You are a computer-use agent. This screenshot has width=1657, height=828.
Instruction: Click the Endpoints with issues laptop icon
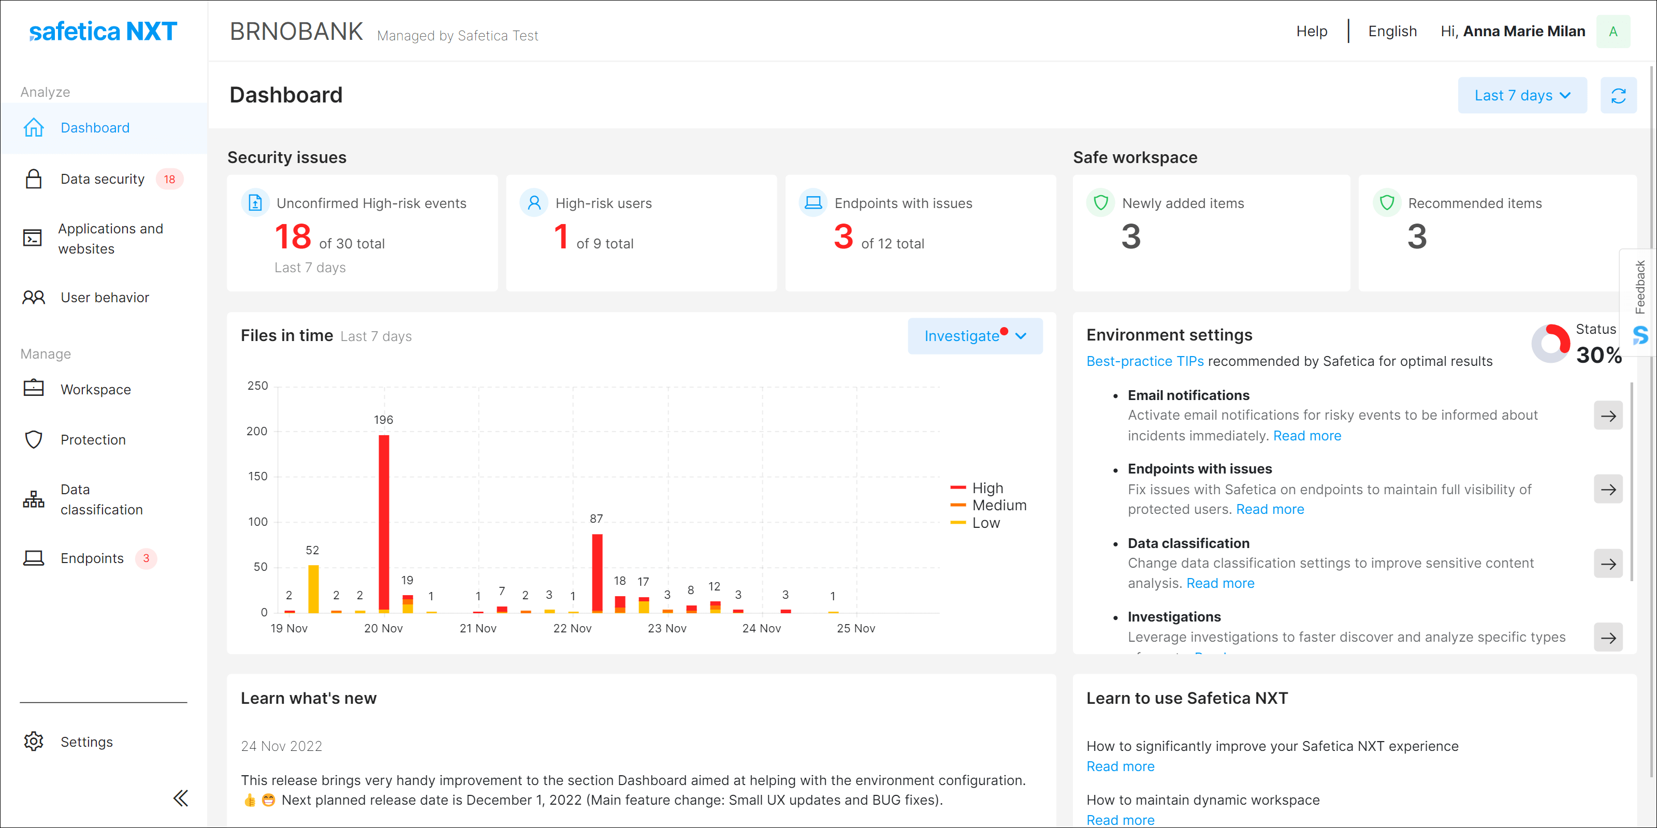(x=813, y=203)
